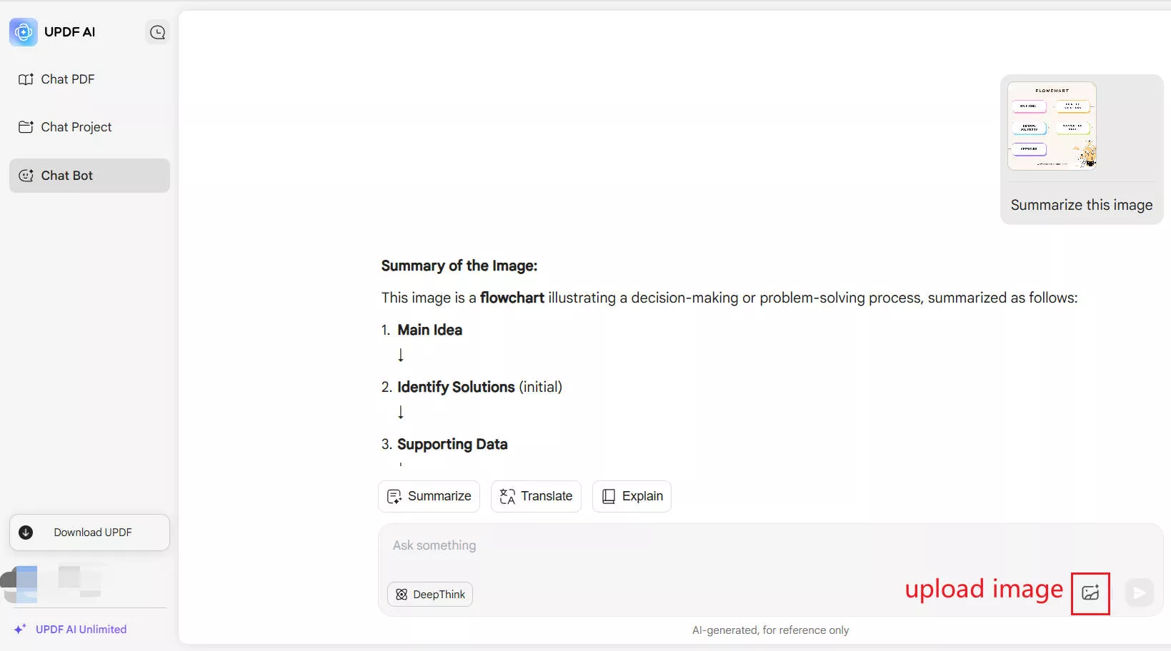Open the UPDF AI Unlimited link
The image size is (1171, 651).
pyautogui.click(x=81, y=629)
